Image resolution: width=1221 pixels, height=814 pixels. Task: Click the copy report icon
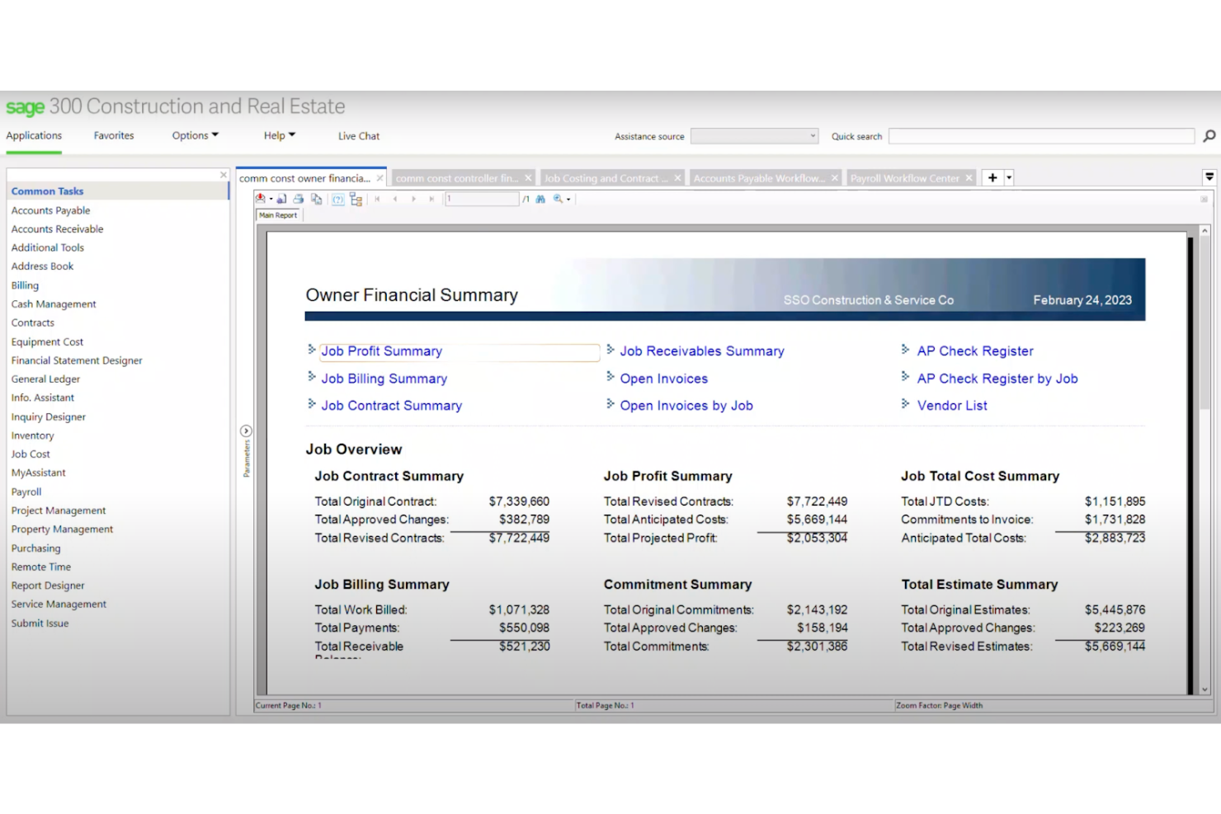point(316,199)
